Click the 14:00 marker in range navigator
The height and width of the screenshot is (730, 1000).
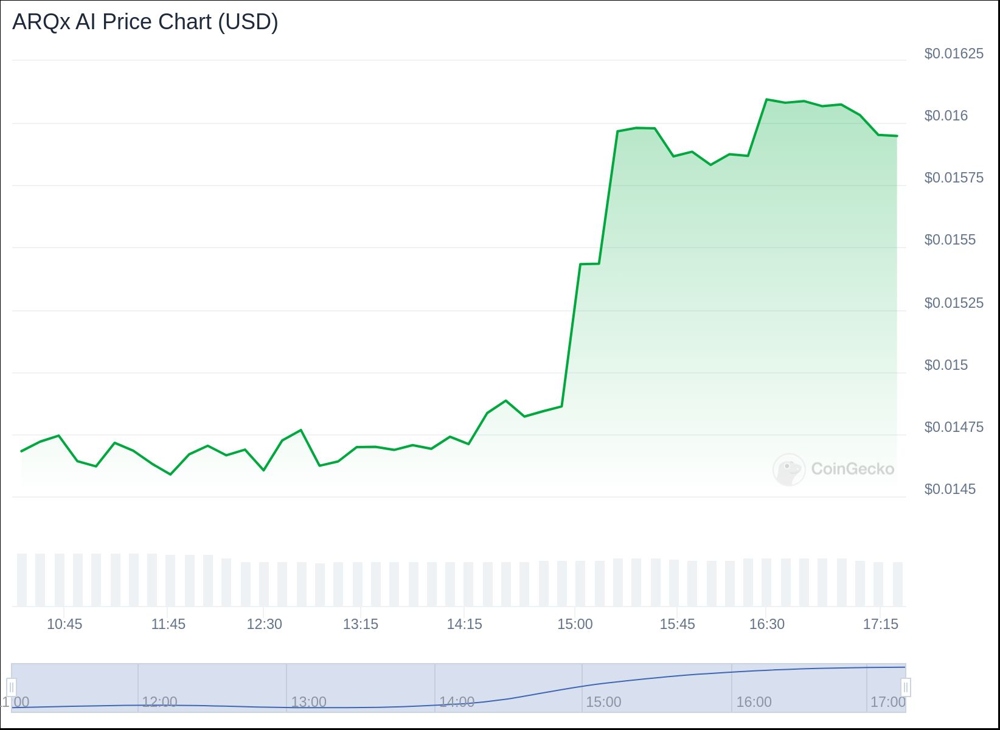pyautogui.click(x=457, y=702)
